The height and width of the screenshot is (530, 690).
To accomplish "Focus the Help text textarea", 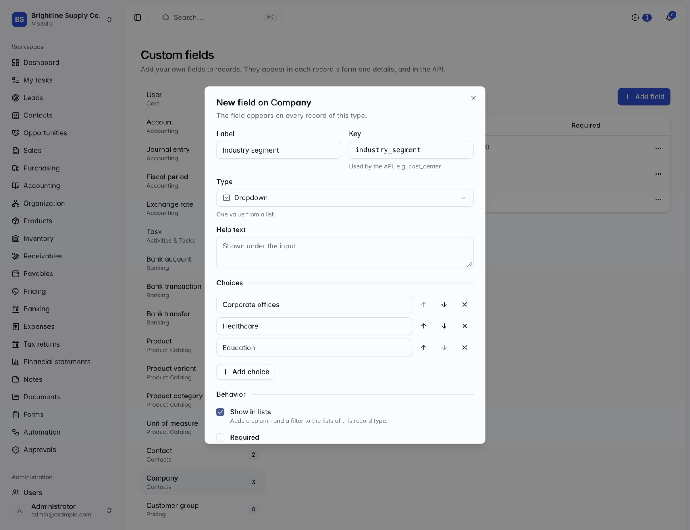I will [x=345, y=253].
